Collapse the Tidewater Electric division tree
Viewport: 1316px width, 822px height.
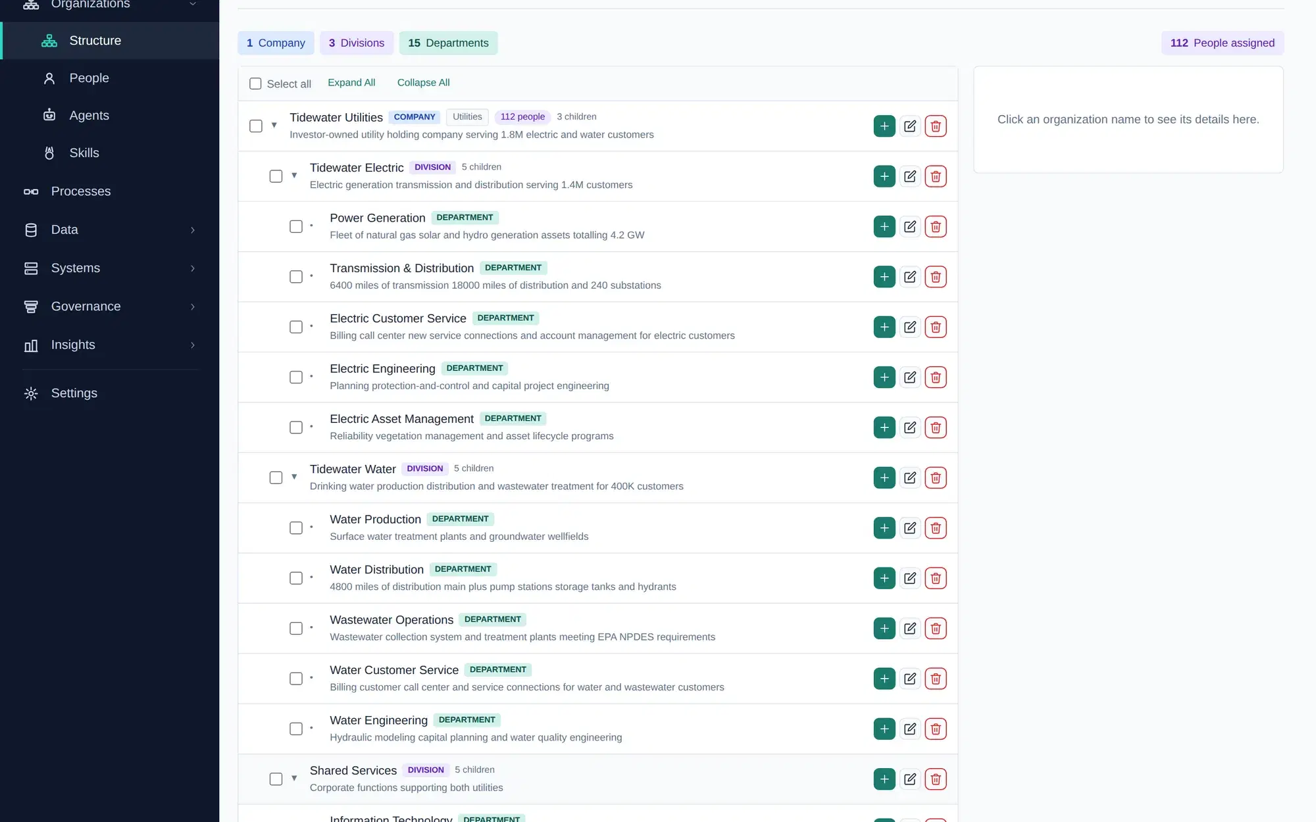[x=294, y=176]
